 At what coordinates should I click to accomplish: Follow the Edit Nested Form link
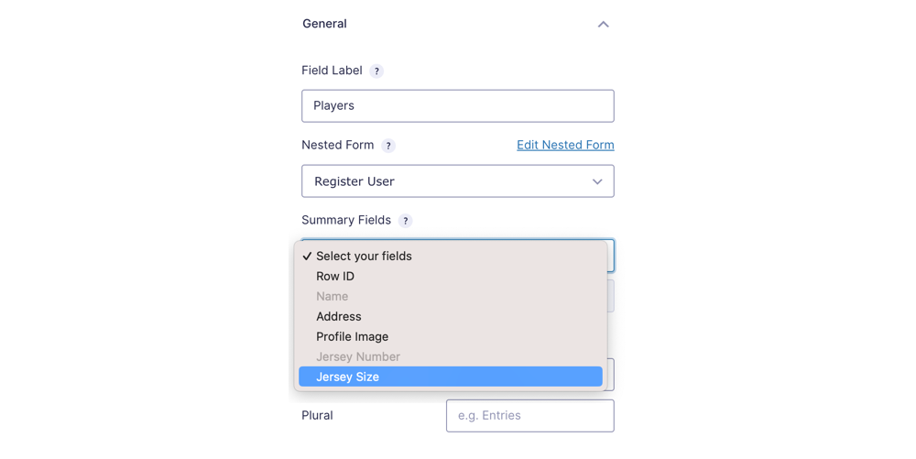[x=565, y=145]
